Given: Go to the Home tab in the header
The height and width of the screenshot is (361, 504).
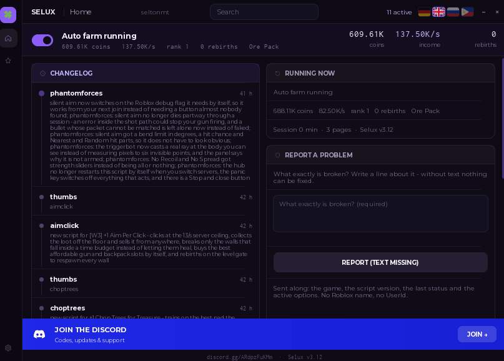Looking at the screenshot, I should click(81, 12).
